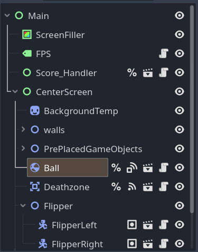Click the signals icon on Deathzone
This screenshot has width=198, height=252.
coord(132,187)
